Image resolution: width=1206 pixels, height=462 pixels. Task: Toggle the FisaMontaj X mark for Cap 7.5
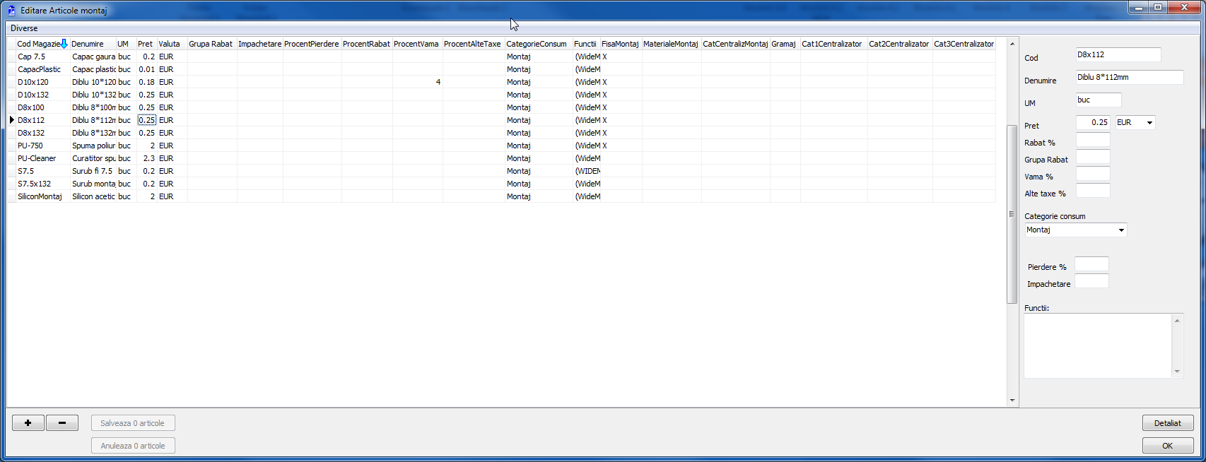click(x=604, y=57)
